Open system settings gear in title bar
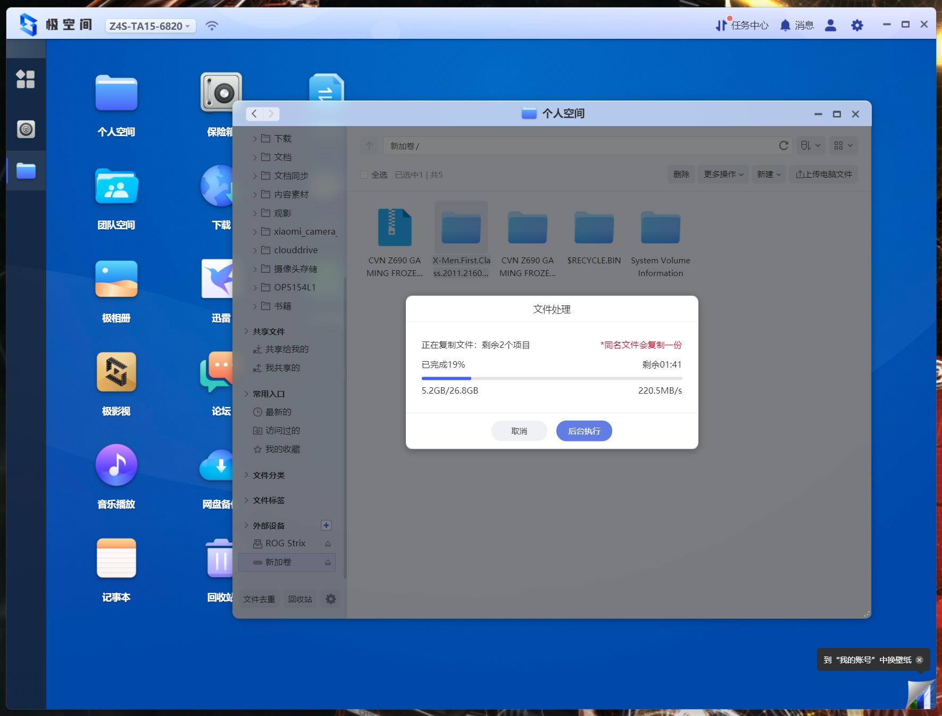 856,25
